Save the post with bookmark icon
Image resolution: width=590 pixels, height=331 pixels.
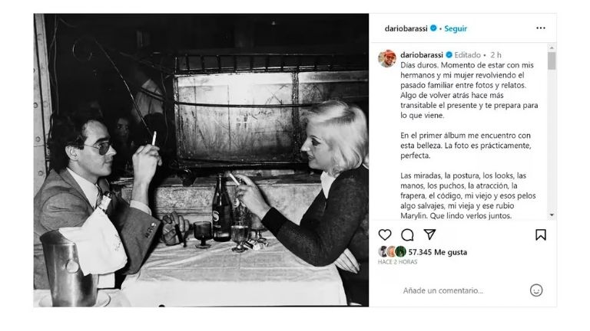pyautogui.click(x=541, y=235)
